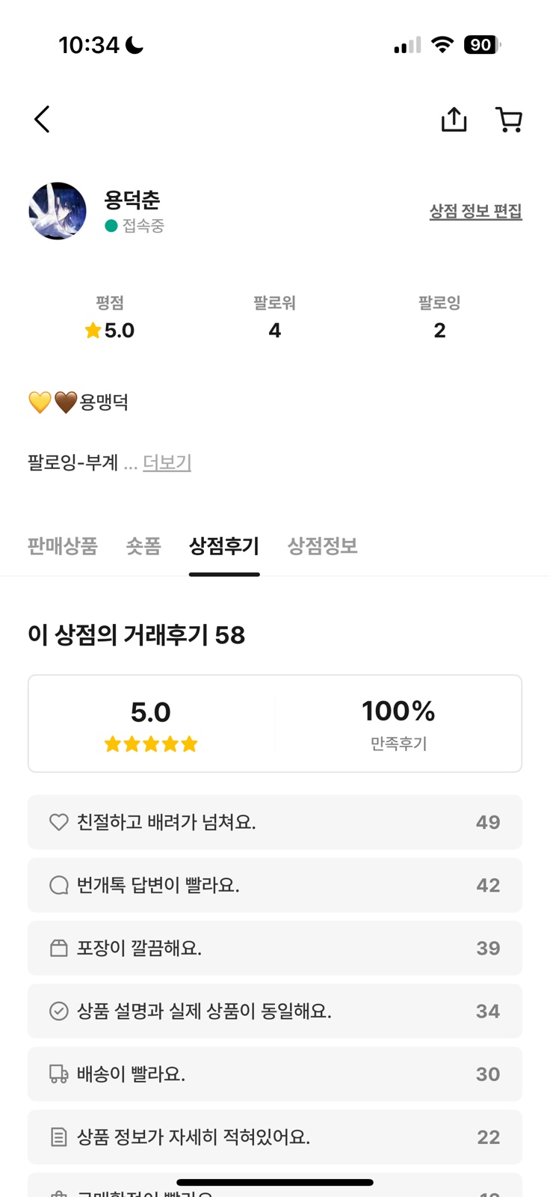
Task: Tap the back arrow icon
Action: (42, 120)
